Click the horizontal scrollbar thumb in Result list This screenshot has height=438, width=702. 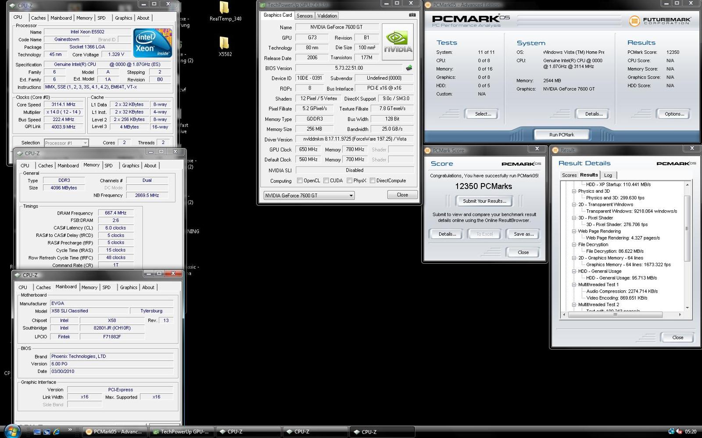pos(615,314)
